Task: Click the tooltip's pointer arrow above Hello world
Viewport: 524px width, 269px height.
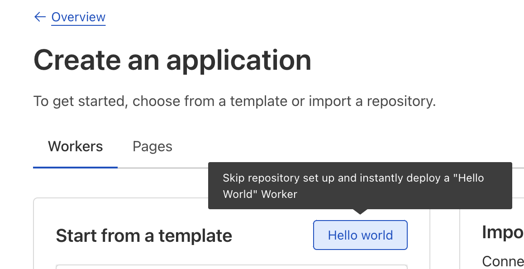Action: coord(360,211)
